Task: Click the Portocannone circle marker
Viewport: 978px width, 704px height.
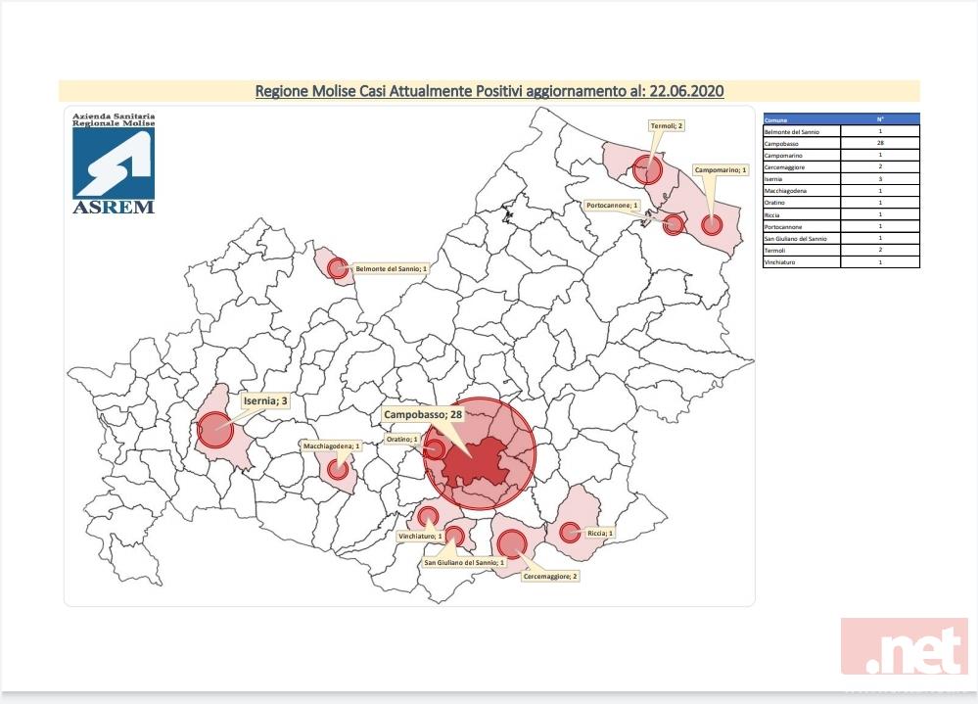Action: (x=674, y=224)
